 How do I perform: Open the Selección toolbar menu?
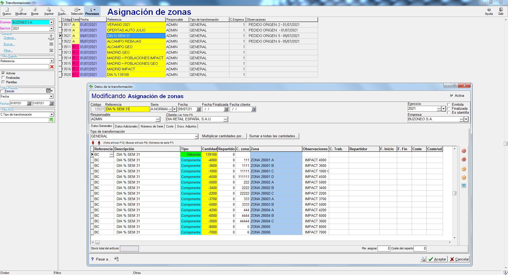coord(77,11)
